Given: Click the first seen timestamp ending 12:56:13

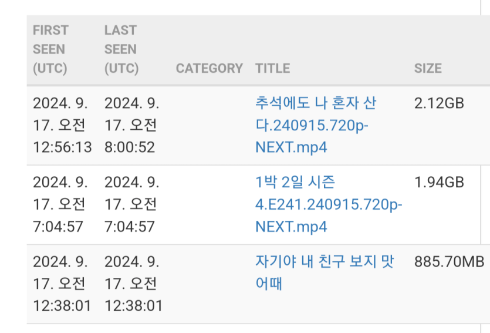Looking at the screenshot, I should (62, 125).
